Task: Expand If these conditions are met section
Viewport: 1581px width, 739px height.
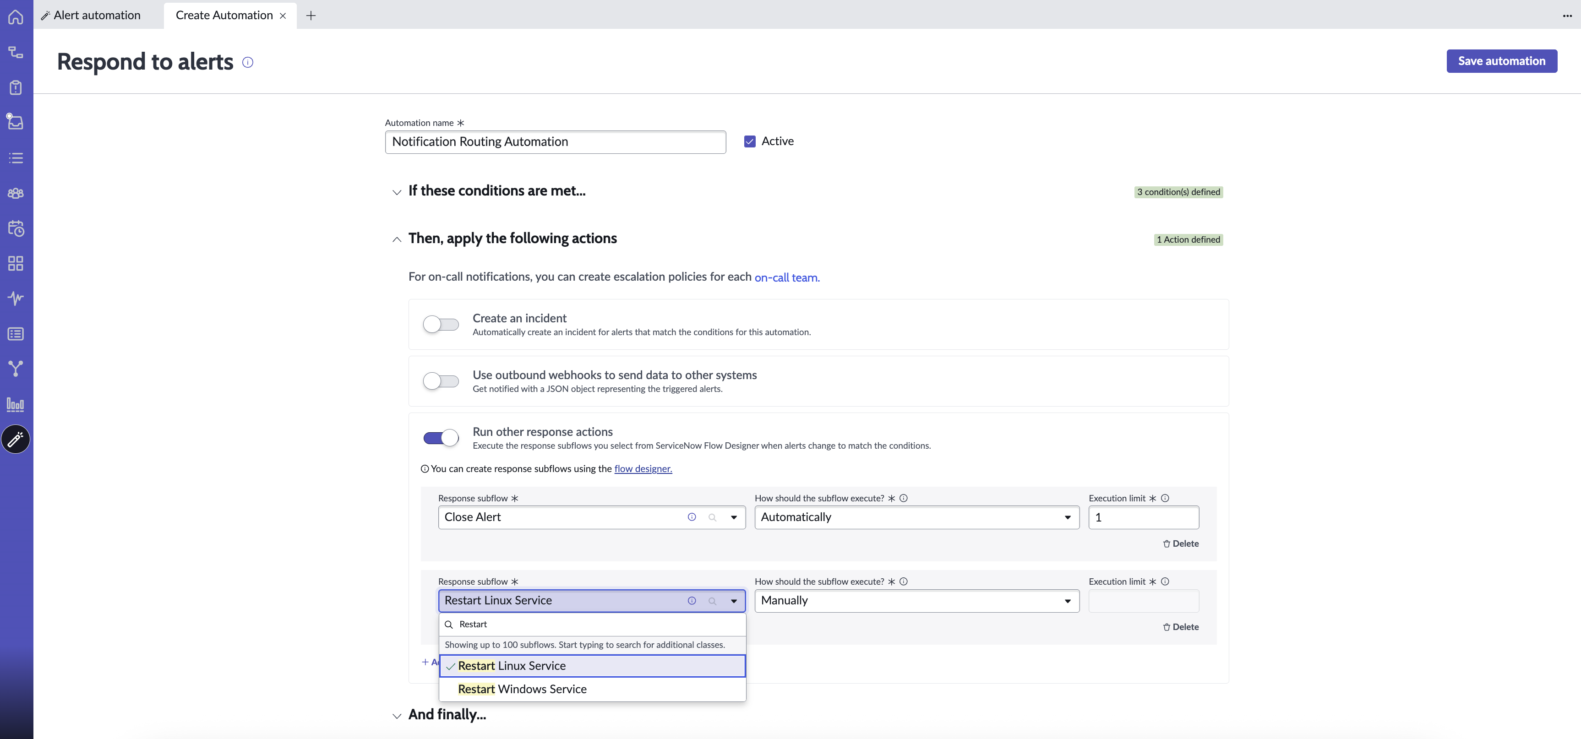Action: coord(397,192)
